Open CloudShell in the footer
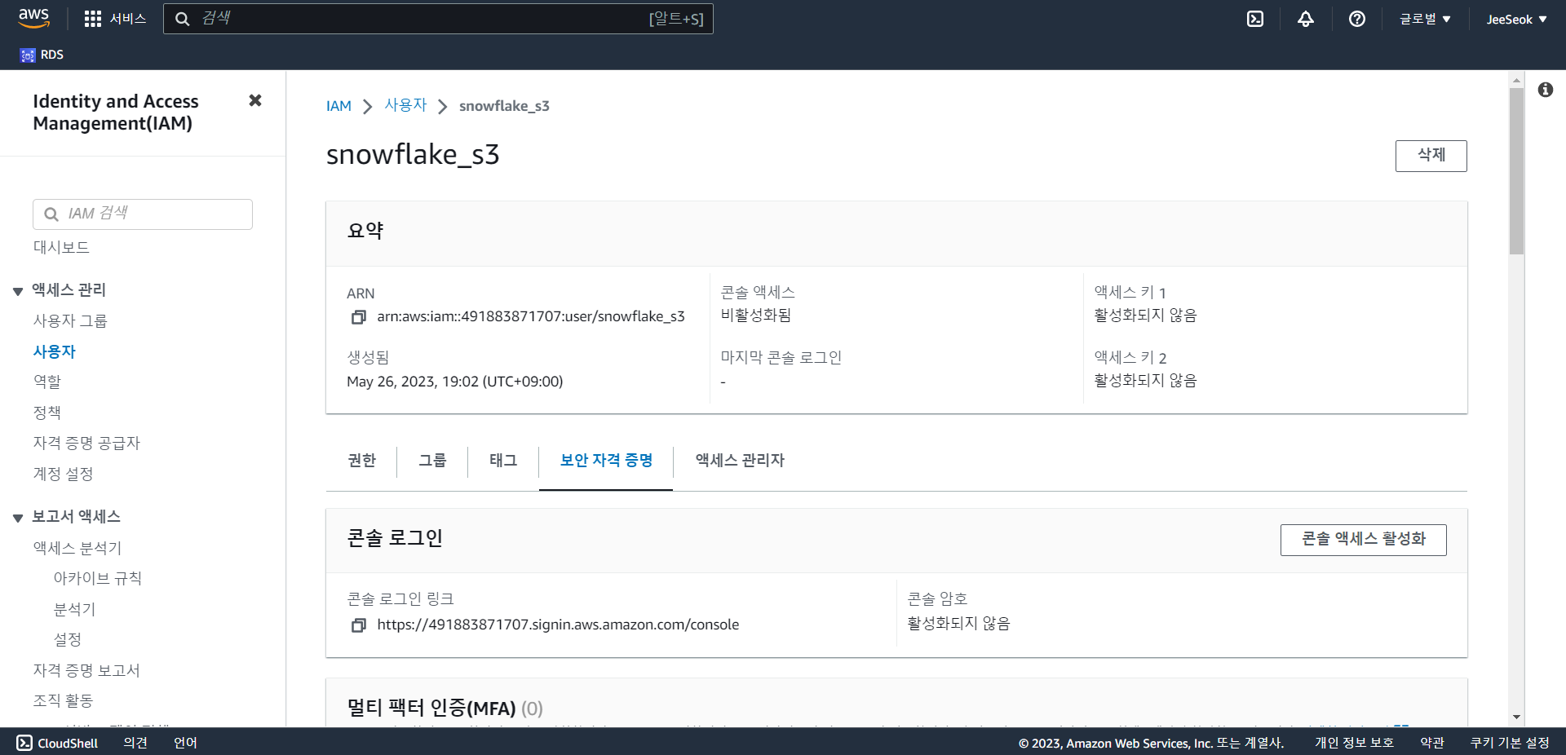 coord(57,743)
